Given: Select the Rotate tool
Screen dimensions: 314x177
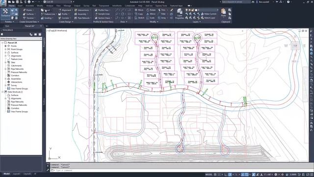Looking at the screenshot, I should click(151, 10).
